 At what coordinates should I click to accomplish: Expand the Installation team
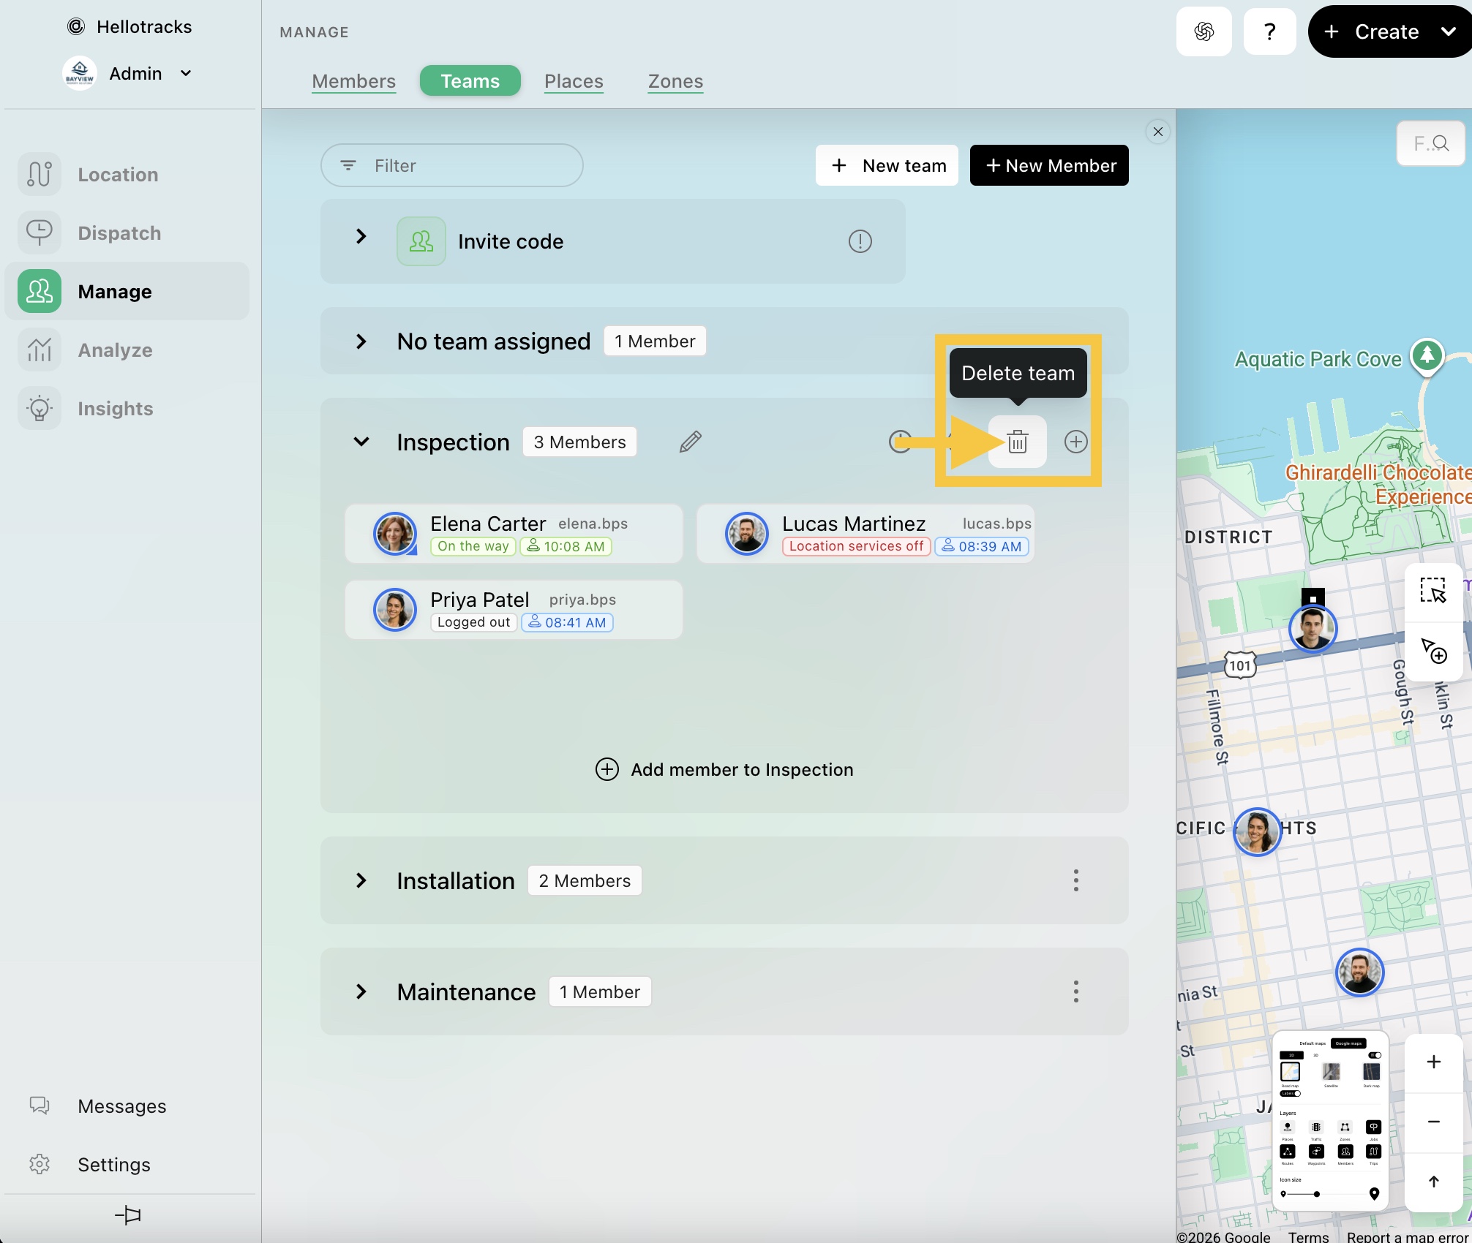[361, 880]
